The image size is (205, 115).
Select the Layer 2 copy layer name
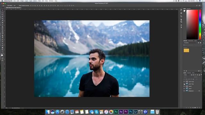191,82
